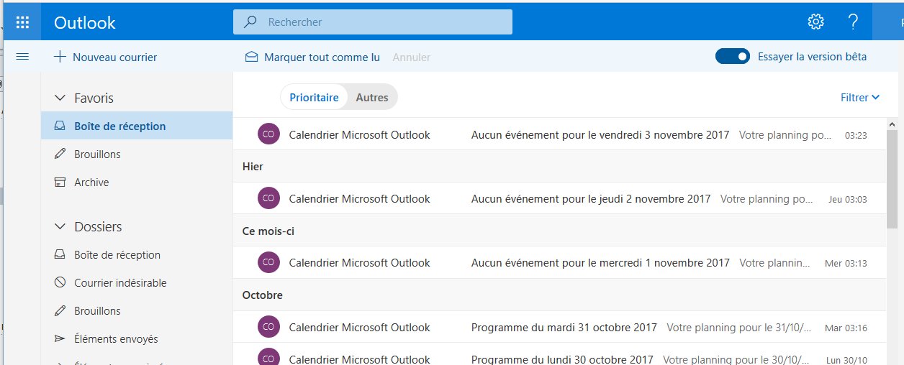This screenshot has height=365, width=904.
Task: Open the Archive folder in Favoris
Action: coord(91,182)
